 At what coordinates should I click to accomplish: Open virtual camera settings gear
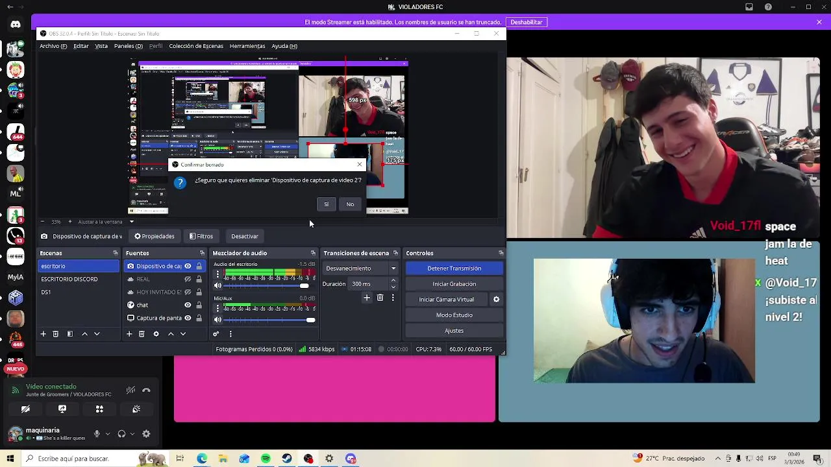[x=497, y=300]
